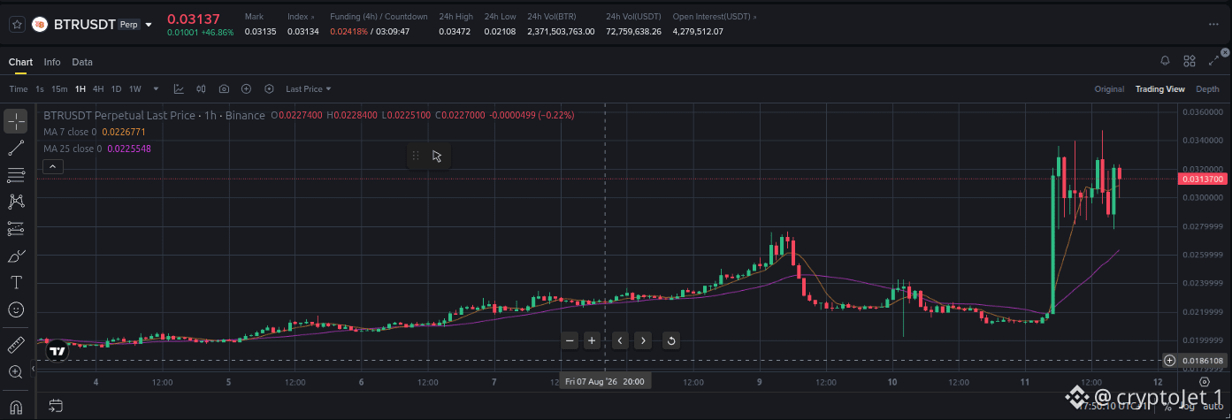Reset chart view with circular arrow
Viewport: 1232px width, 420px height.
(670, 340)
